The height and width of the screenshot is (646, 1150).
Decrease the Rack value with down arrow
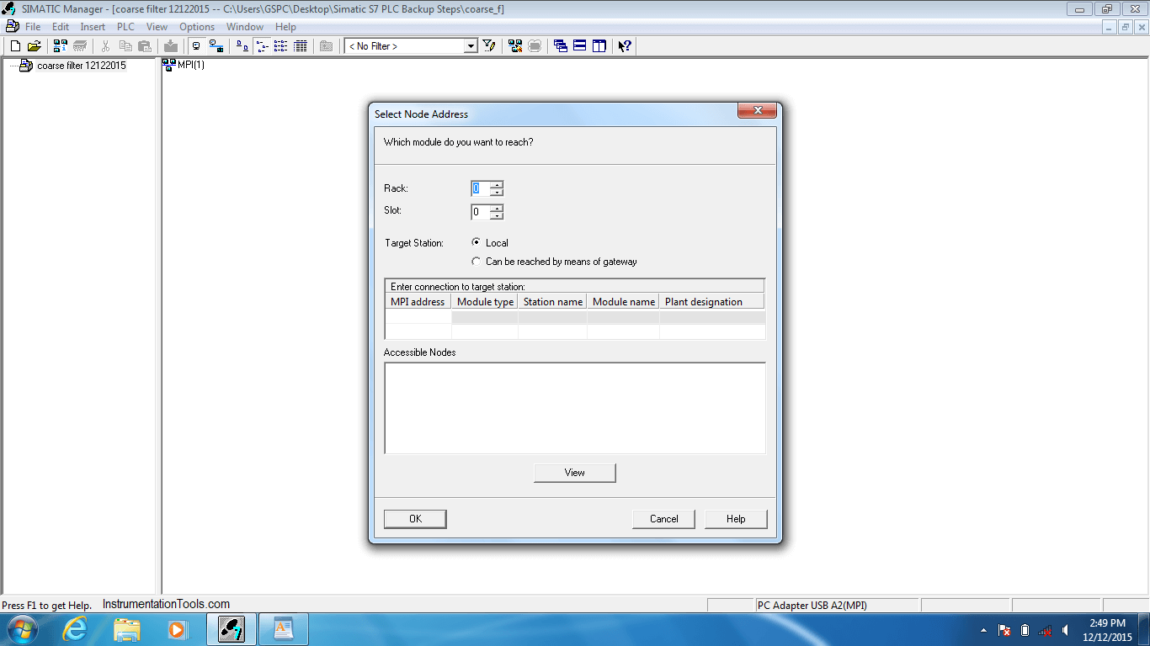[x=497, y=193]
